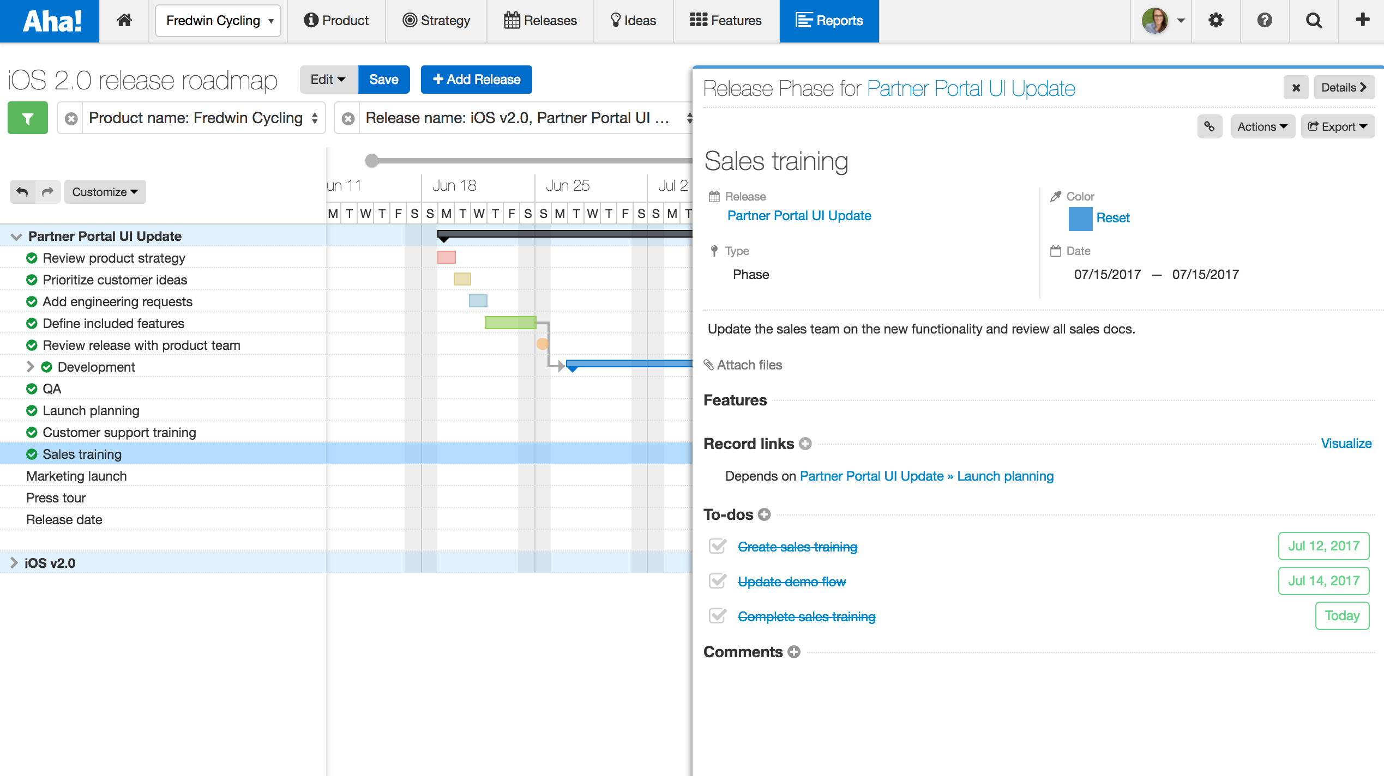Check the Create sales training to-do
The height and width of the screenshot is (776, 1384).
coord(718,546)
